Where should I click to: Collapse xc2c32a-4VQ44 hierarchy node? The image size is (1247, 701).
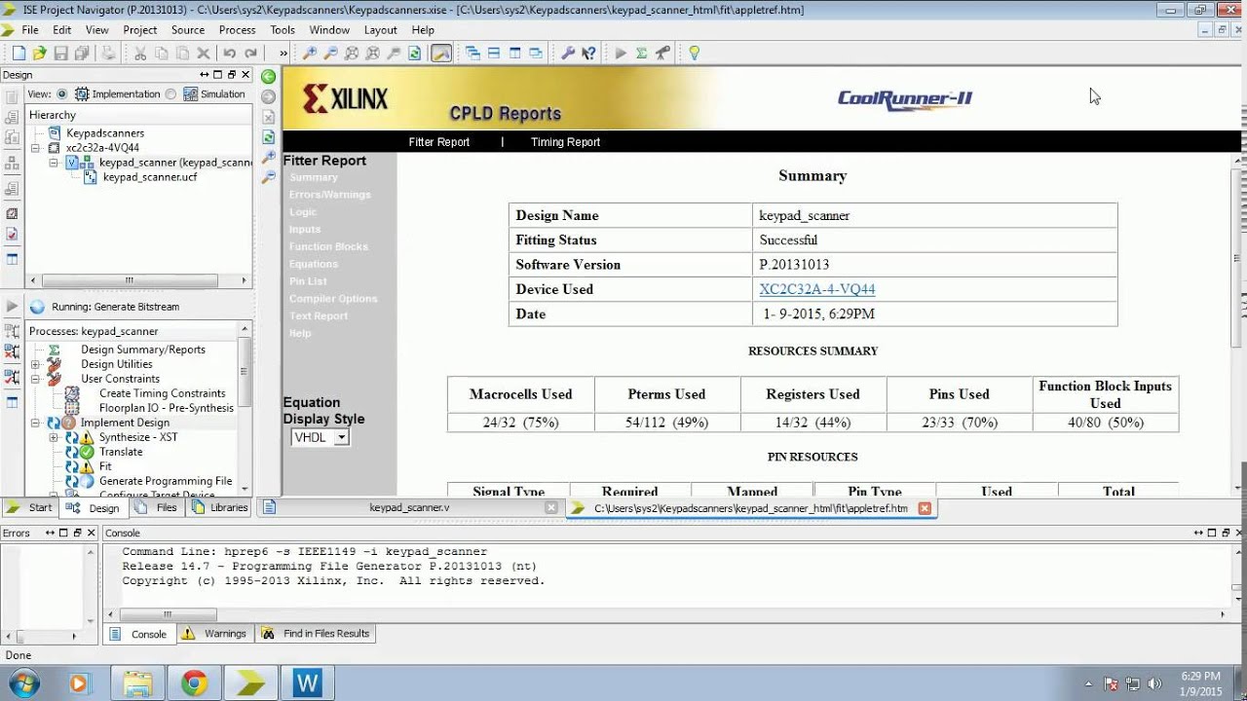tap(35, 148)
